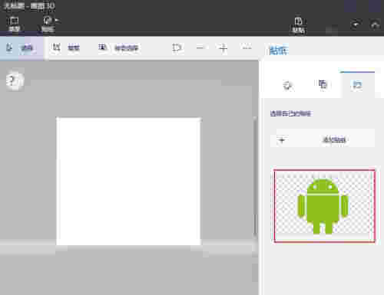This screenshot has width=384, height=295.
Task: Choose the Crop tool in the toolbar
Action: (67, 48)
